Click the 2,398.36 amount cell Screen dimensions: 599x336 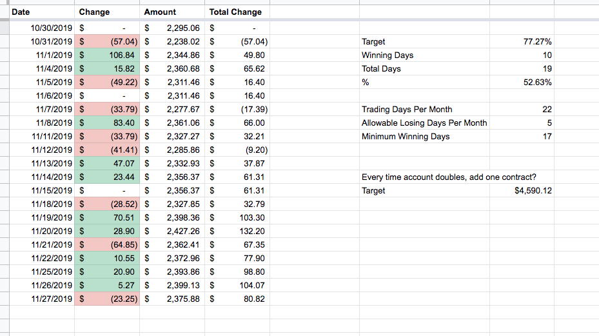click(x=172, y=217)
